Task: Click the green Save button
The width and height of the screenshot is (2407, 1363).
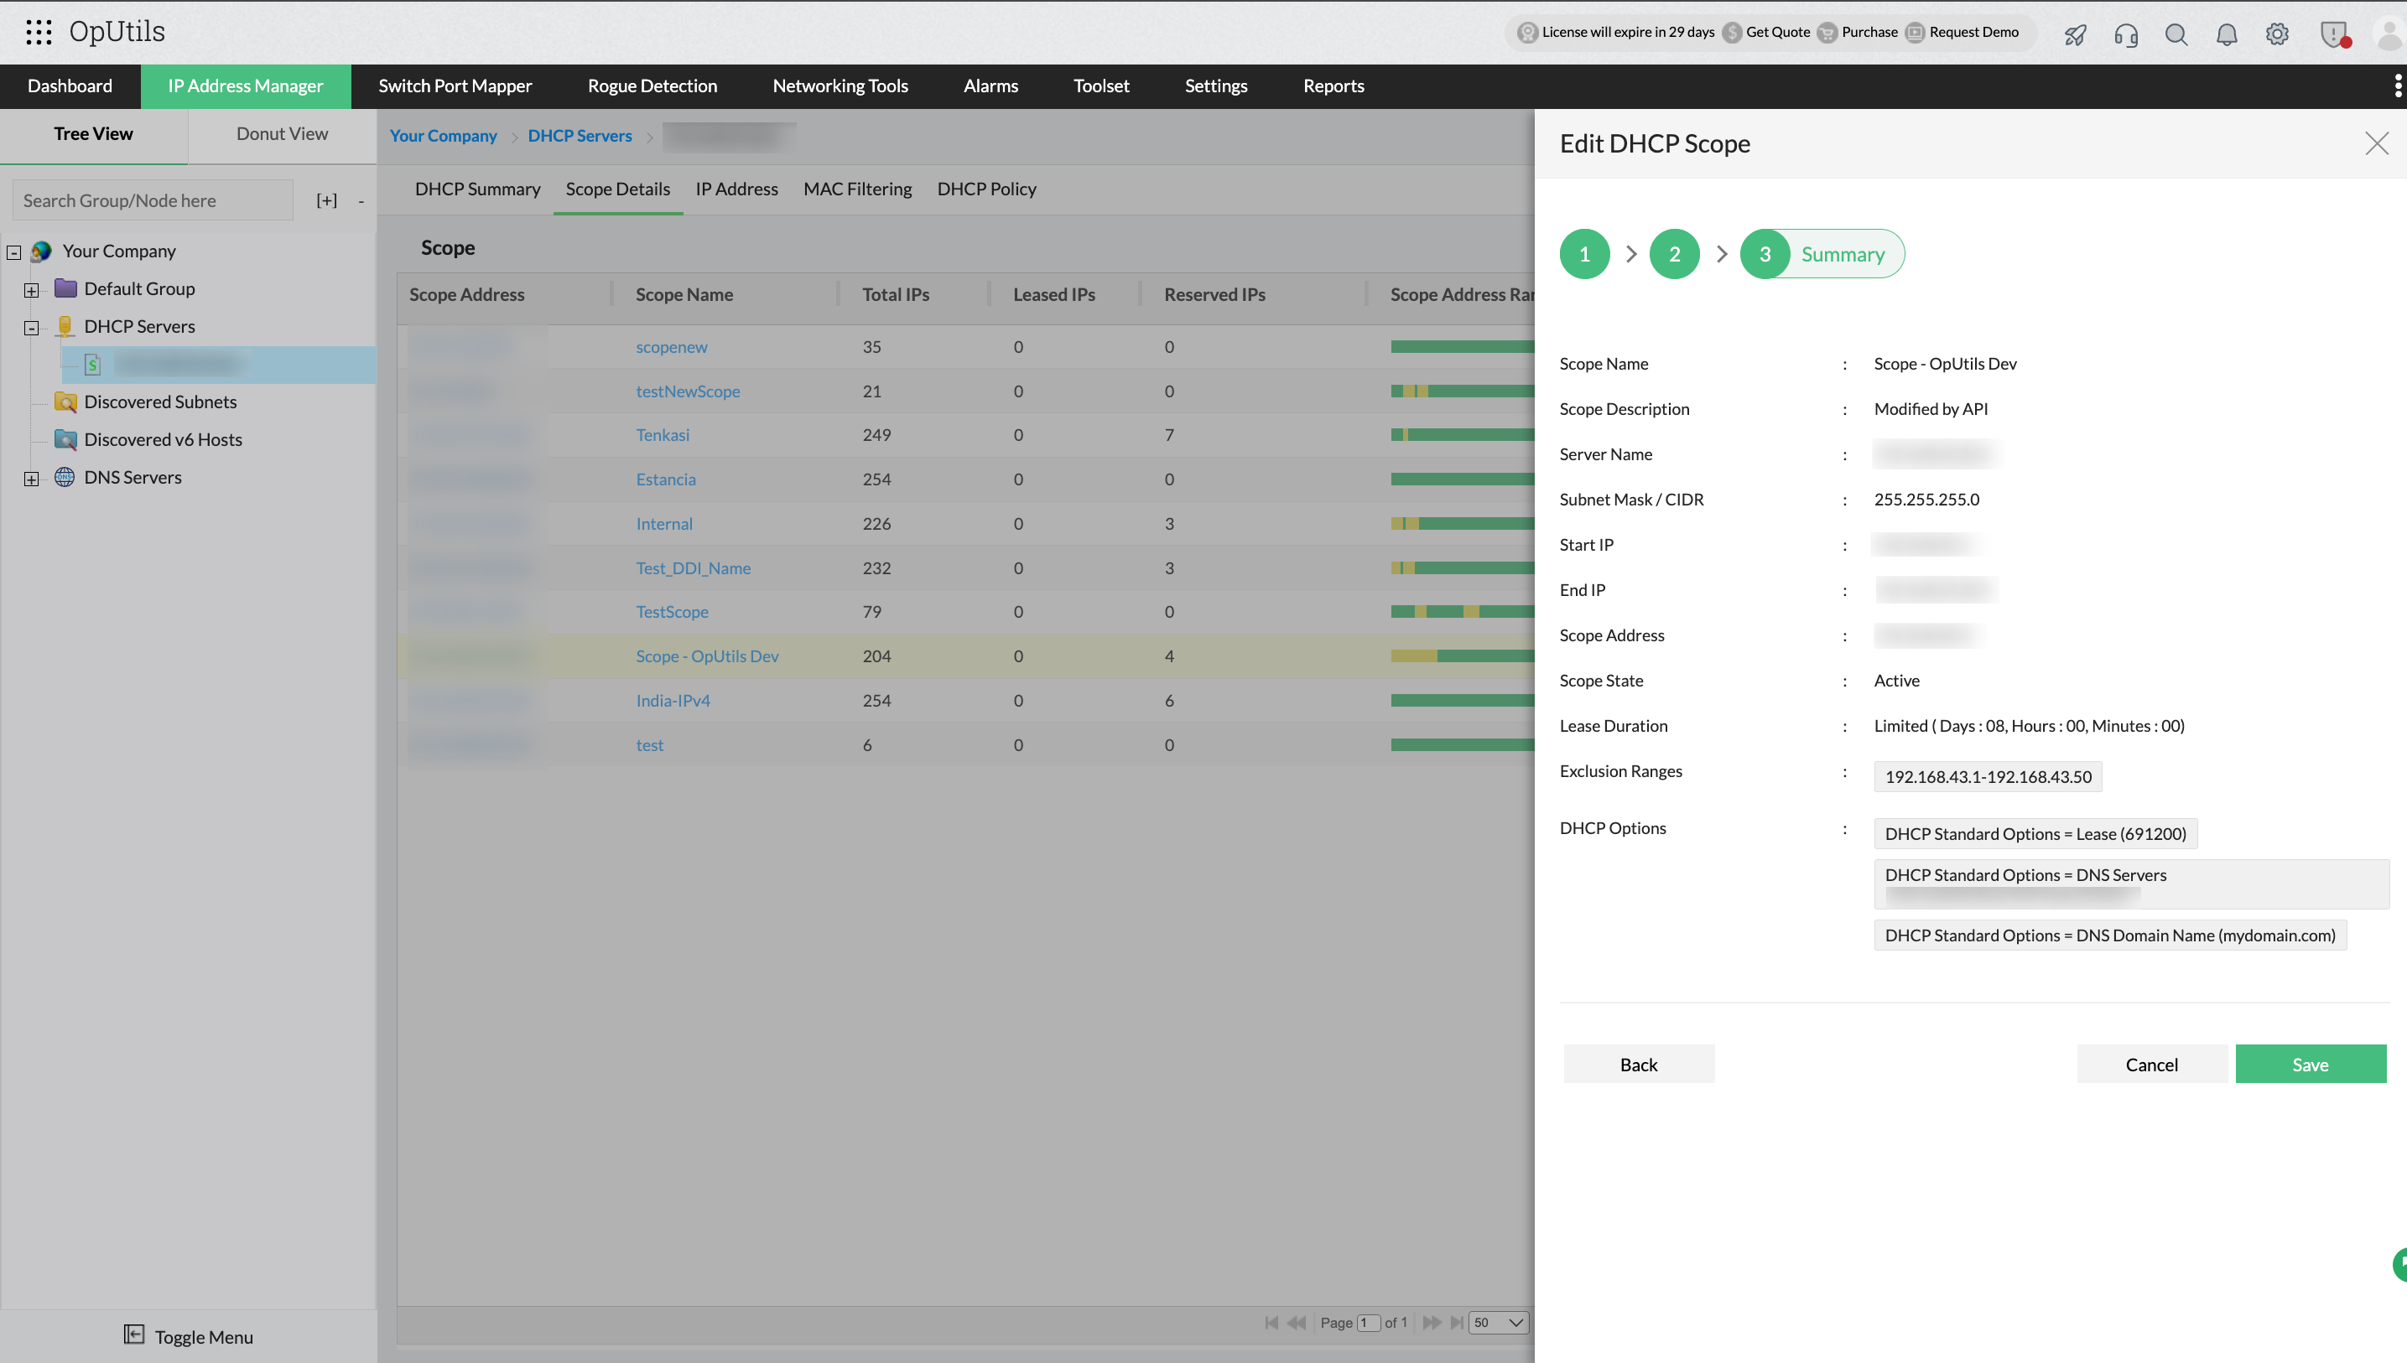Action: coord(2310,1065)
